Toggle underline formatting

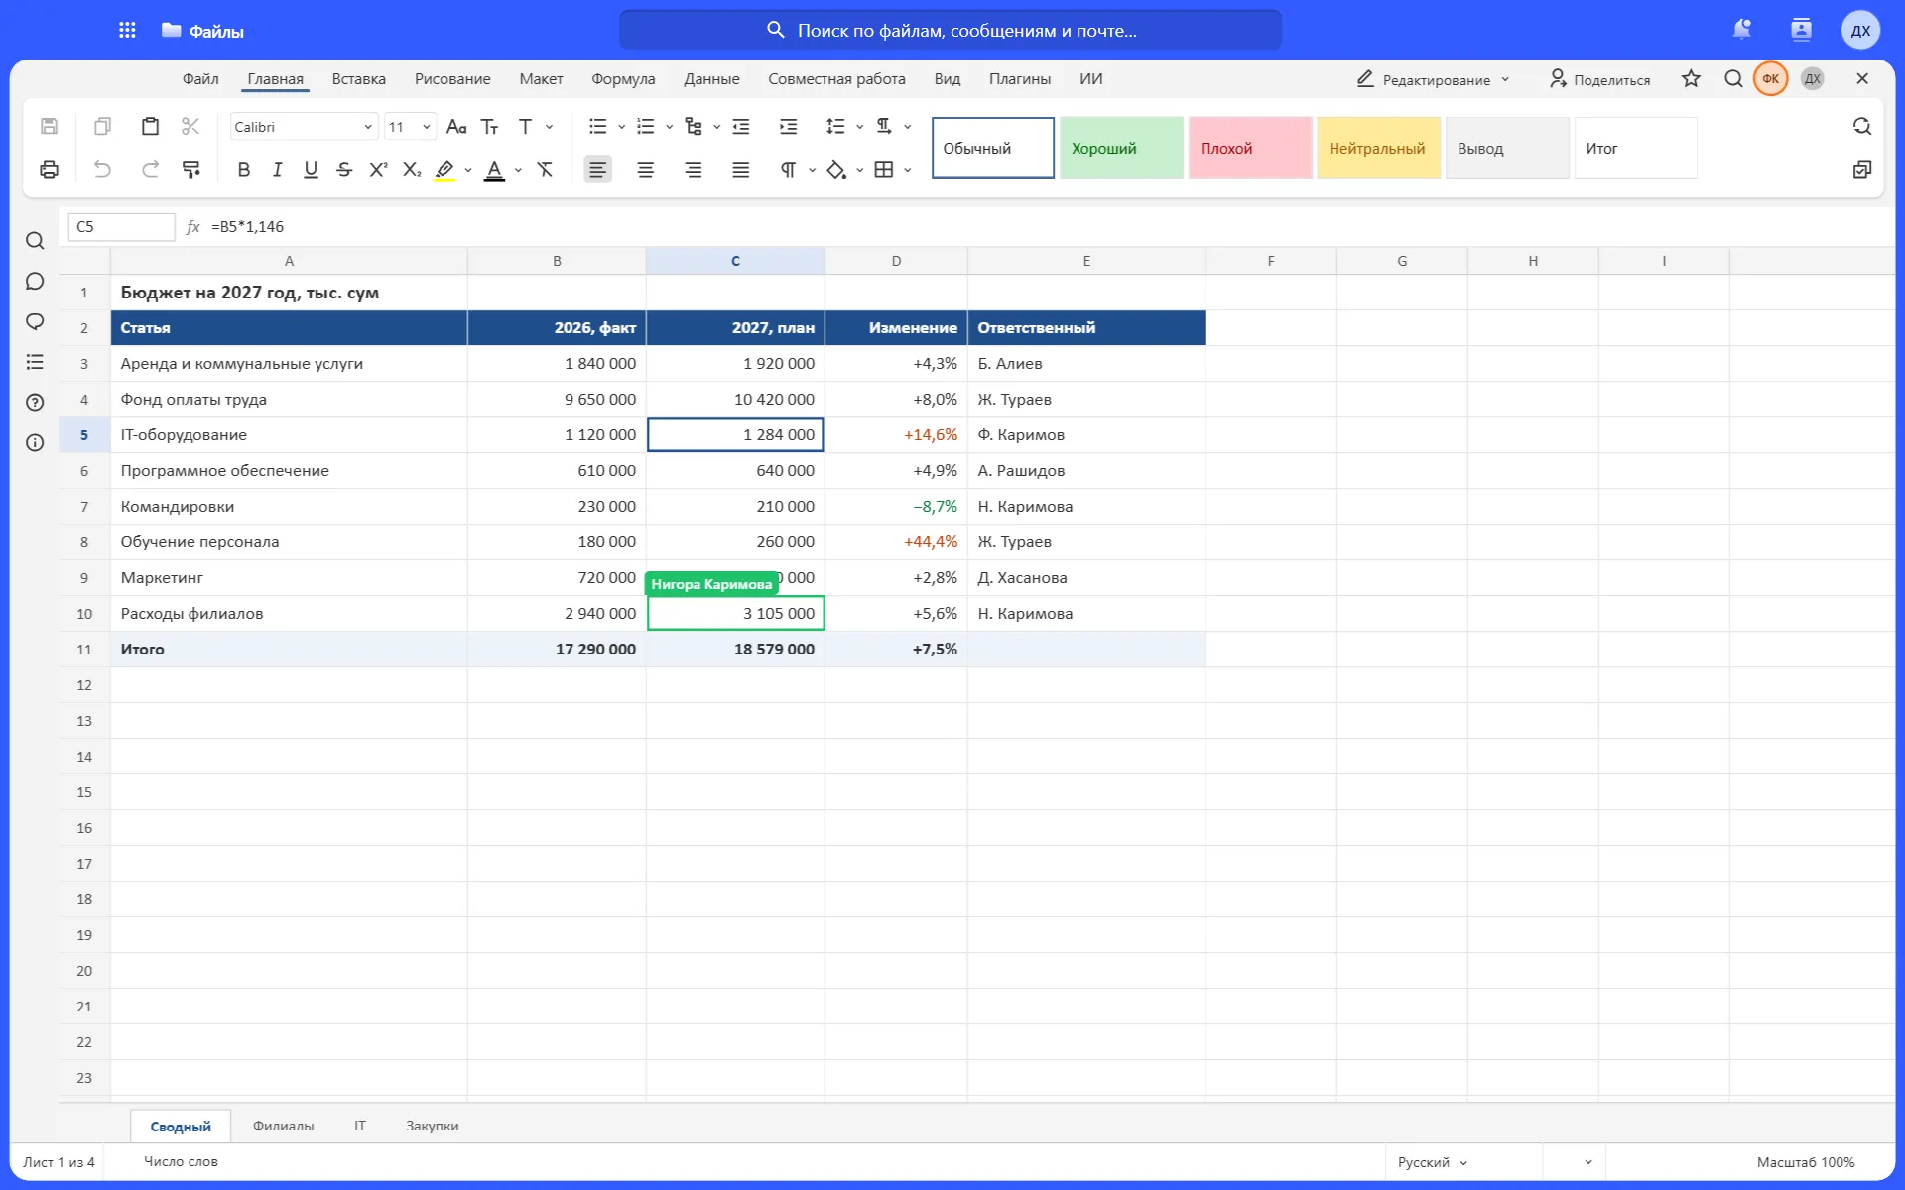point(311,169)
